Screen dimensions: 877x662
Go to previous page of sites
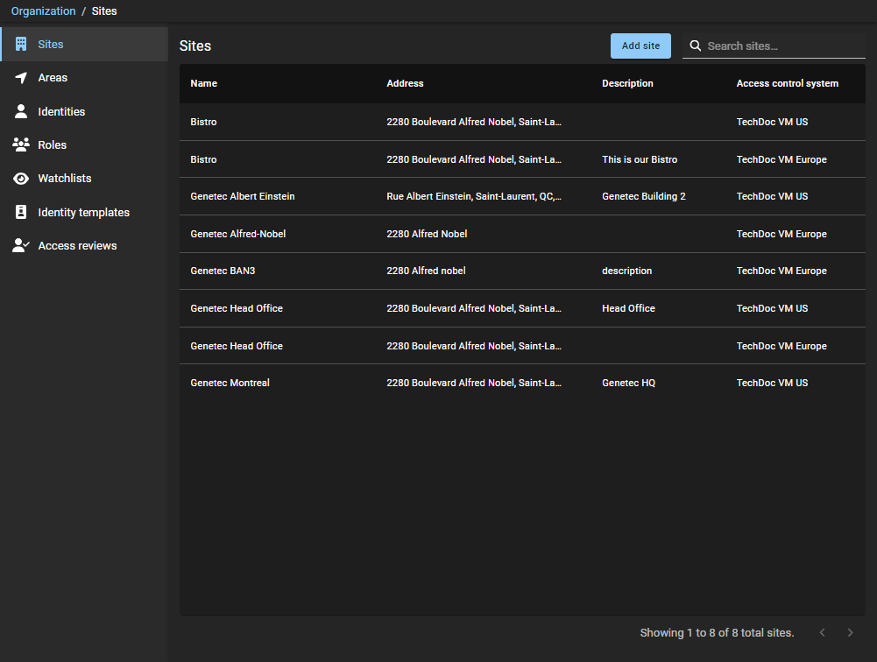coord(822,632)
